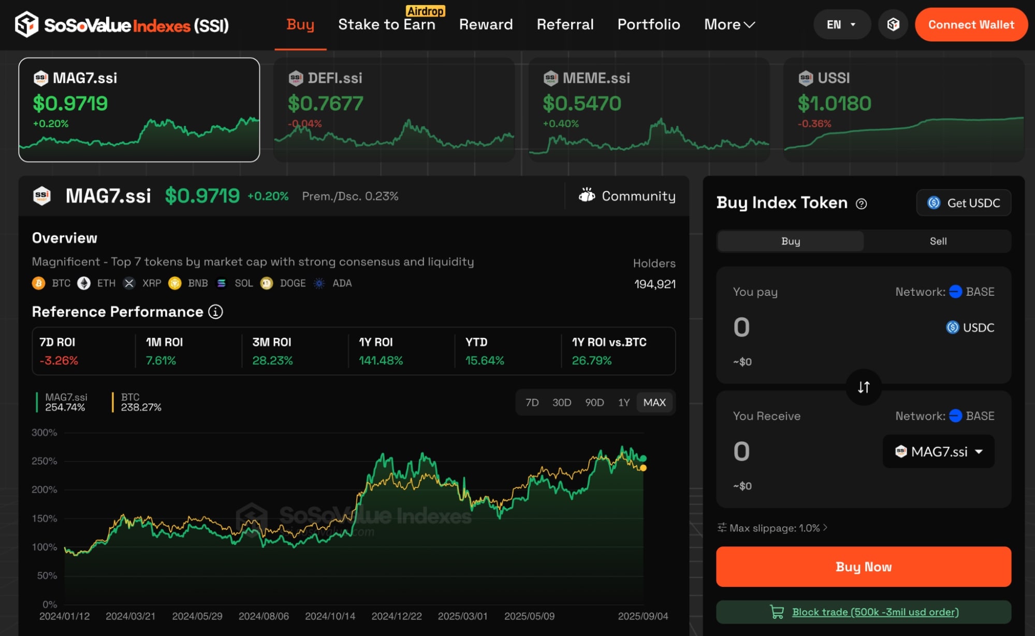Screen dimensions: 1035x636
Task: Select the 1Y chart range
Action: [623, 402]
